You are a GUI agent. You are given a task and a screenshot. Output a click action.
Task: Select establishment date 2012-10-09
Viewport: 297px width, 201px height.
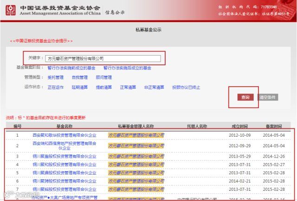[x=239, y=135]
